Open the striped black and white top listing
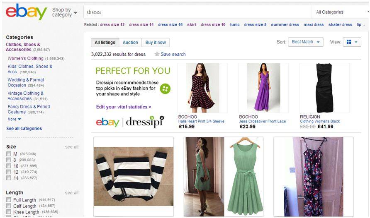The image size is (370, 218). (134, 177)
